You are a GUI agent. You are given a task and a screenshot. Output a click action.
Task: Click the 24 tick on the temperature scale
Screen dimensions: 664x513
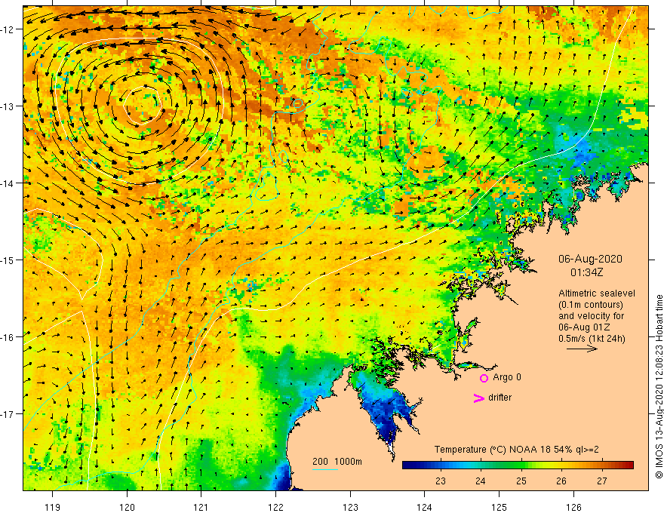tap(480, 481)
